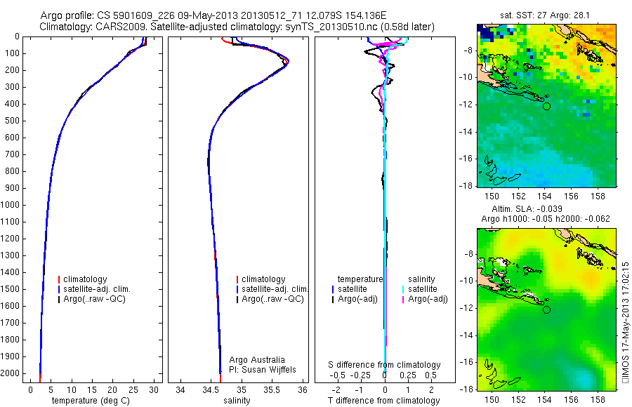The image size is (632, 407).
Task: Click the longitude 156 tick under the SST map
Action: click(x=571, y=196)
